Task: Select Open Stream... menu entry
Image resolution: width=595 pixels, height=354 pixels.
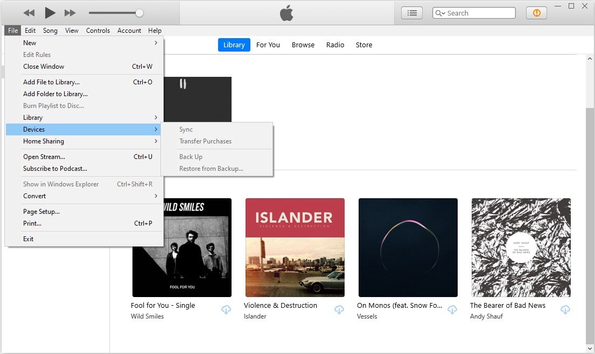Action: point(84,156)
